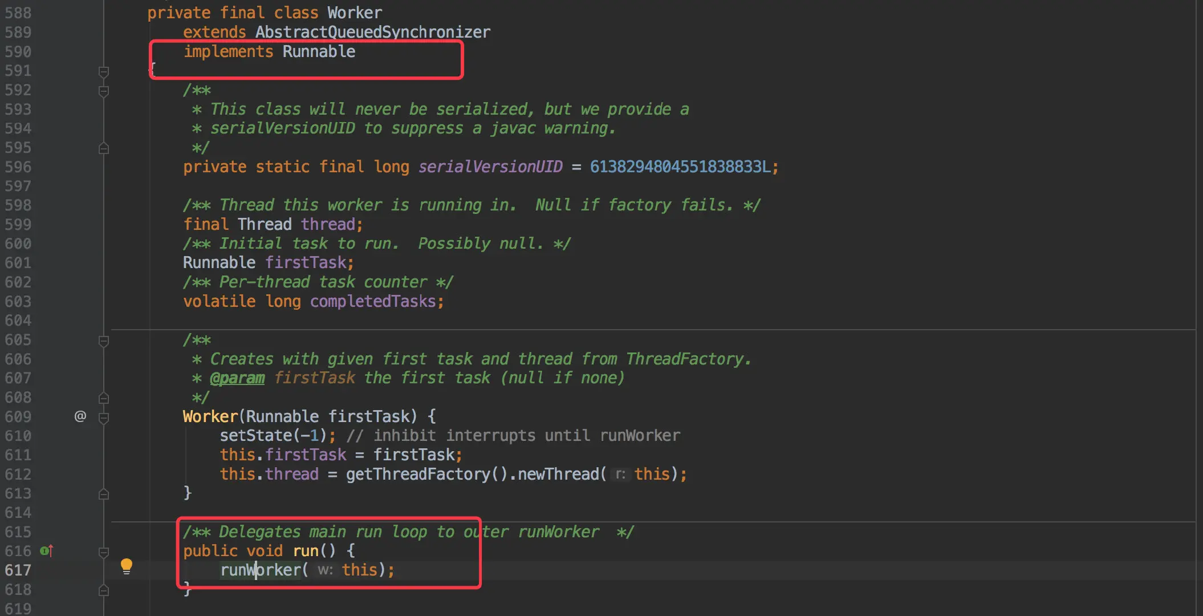Click constructor closing fold marker on line 613
Viewport: 1203px width, 616px height.
[104, 494]
